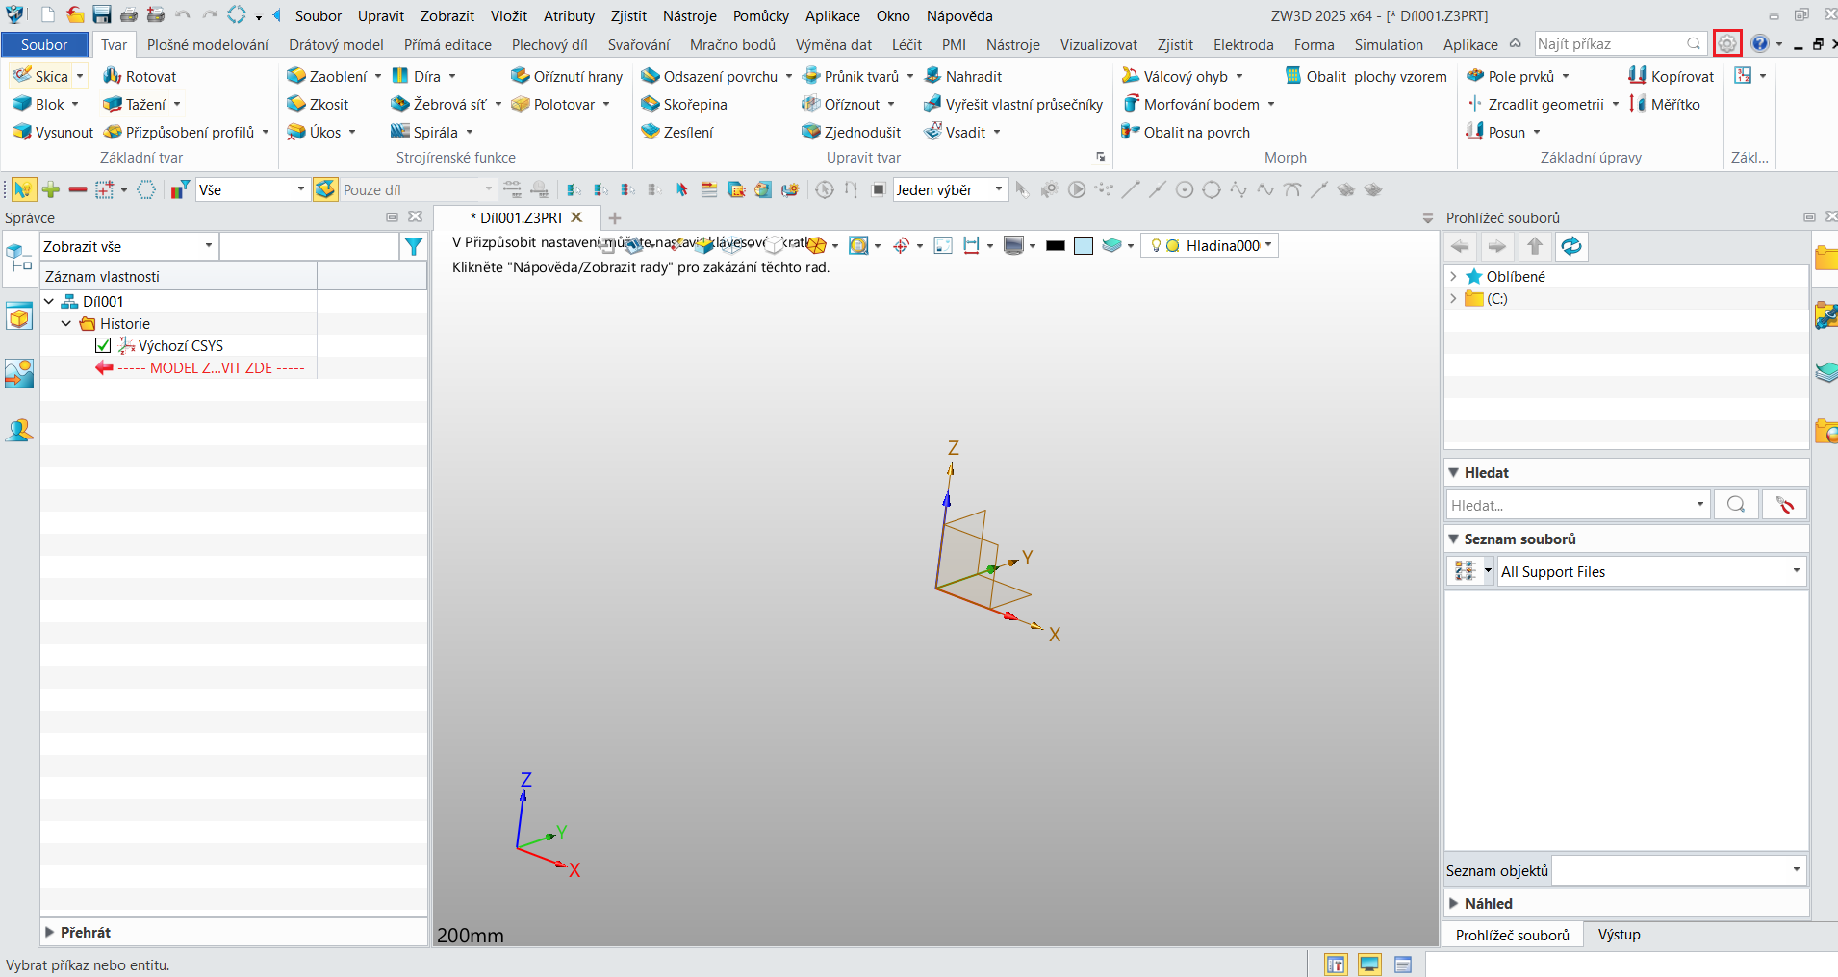The width and height of the screenshot is (1838, 977).
Task: Open the Nástroje menu in menu bar
Action: 689,15
